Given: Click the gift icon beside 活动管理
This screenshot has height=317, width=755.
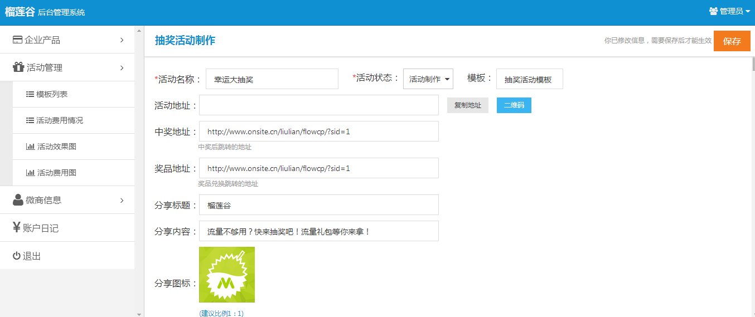Looking at the screenshot, I should point(18,67).
